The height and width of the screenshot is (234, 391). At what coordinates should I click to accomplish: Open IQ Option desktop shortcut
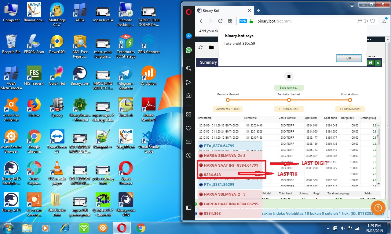point(149,76)
